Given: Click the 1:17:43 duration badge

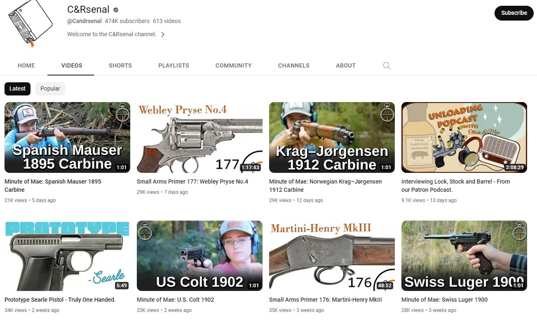Looking at the screenshot, I should point(250,167).
